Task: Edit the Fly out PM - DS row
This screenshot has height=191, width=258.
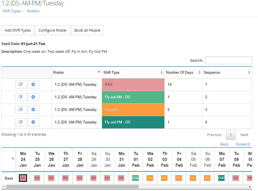Action: pos(21,122)
